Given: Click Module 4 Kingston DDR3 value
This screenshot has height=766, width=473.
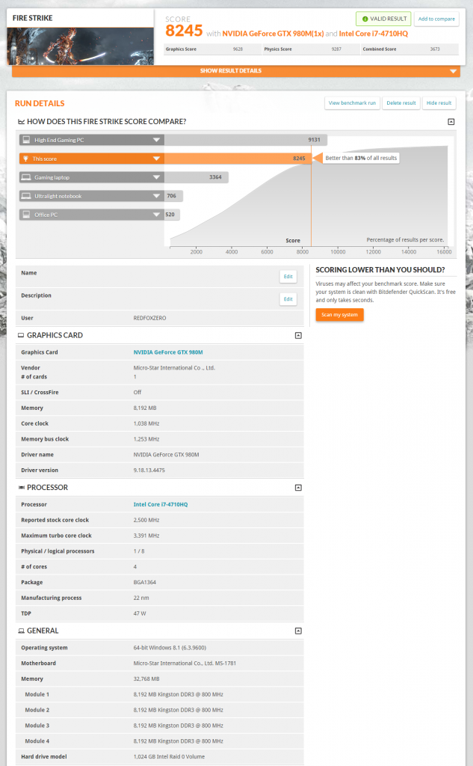Looking at the screenshot, I should [x=178, y=741].
